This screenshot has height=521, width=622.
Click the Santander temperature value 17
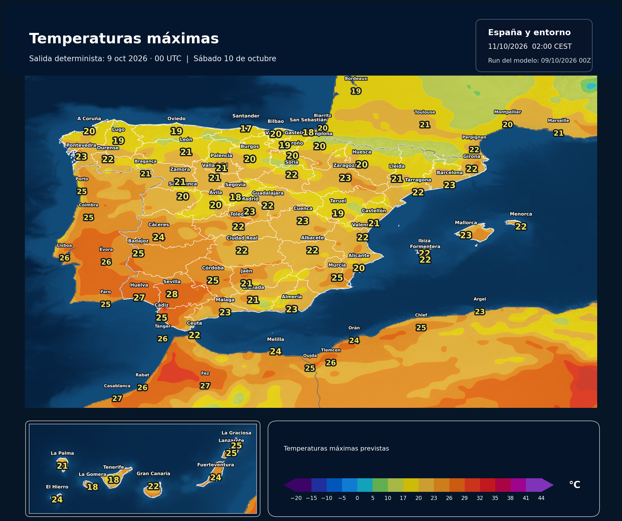click(246, 128)
